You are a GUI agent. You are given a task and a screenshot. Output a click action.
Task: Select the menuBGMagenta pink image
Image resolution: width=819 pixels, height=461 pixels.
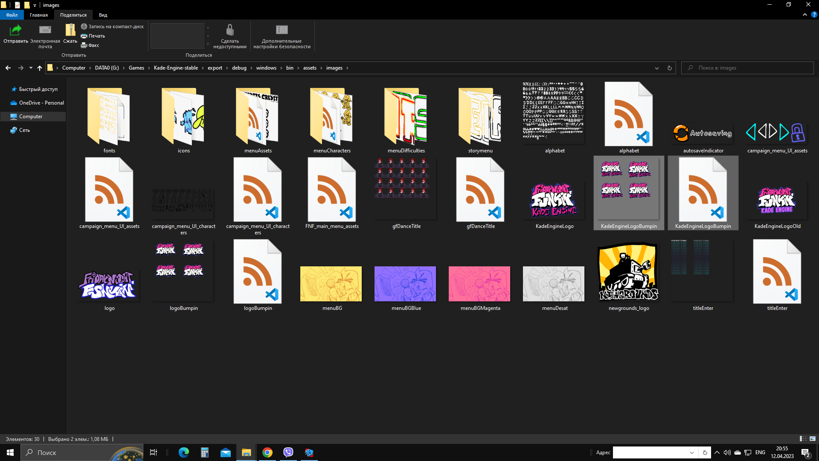pos(479,284)
